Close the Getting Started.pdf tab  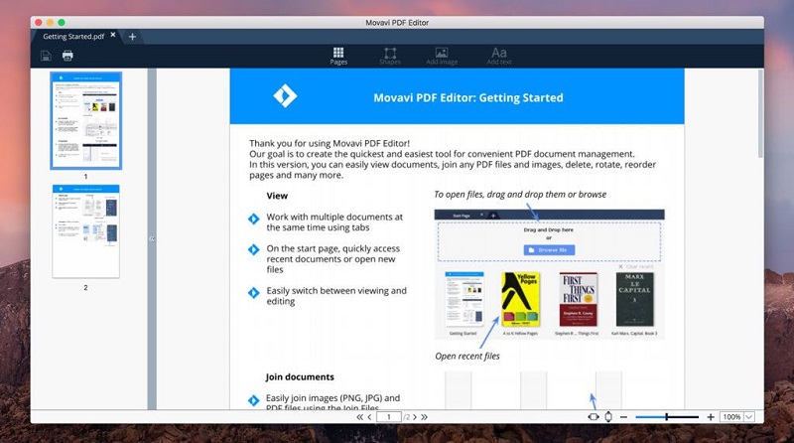click(113, 36)
